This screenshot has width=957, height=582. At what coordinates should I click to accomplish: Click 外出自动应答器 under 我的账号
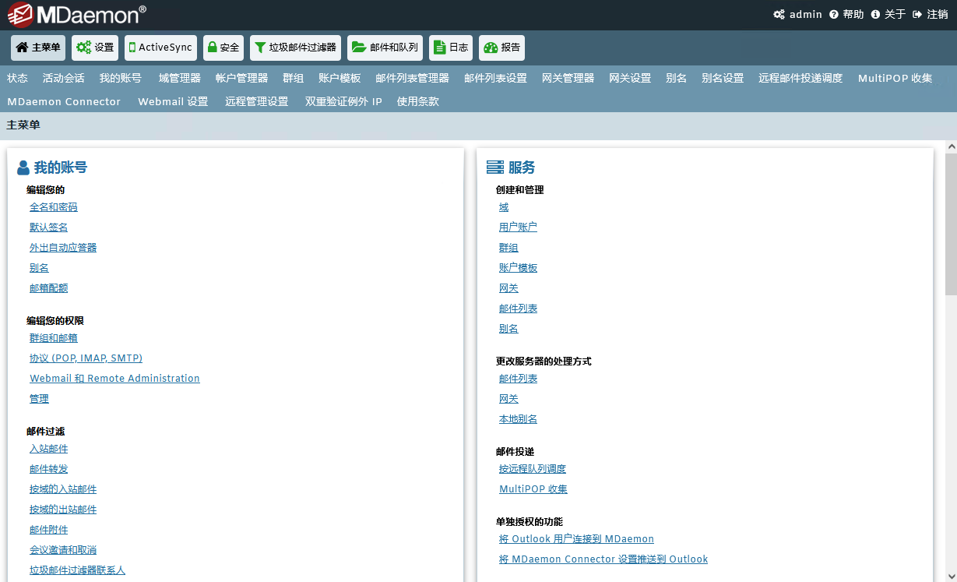[x=62, y=247]
